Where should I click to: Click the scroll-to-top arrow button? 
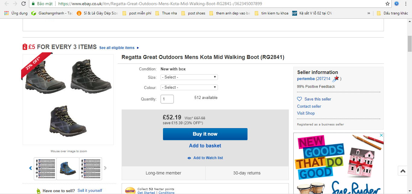pyautogui.click(x=403, y=171)
